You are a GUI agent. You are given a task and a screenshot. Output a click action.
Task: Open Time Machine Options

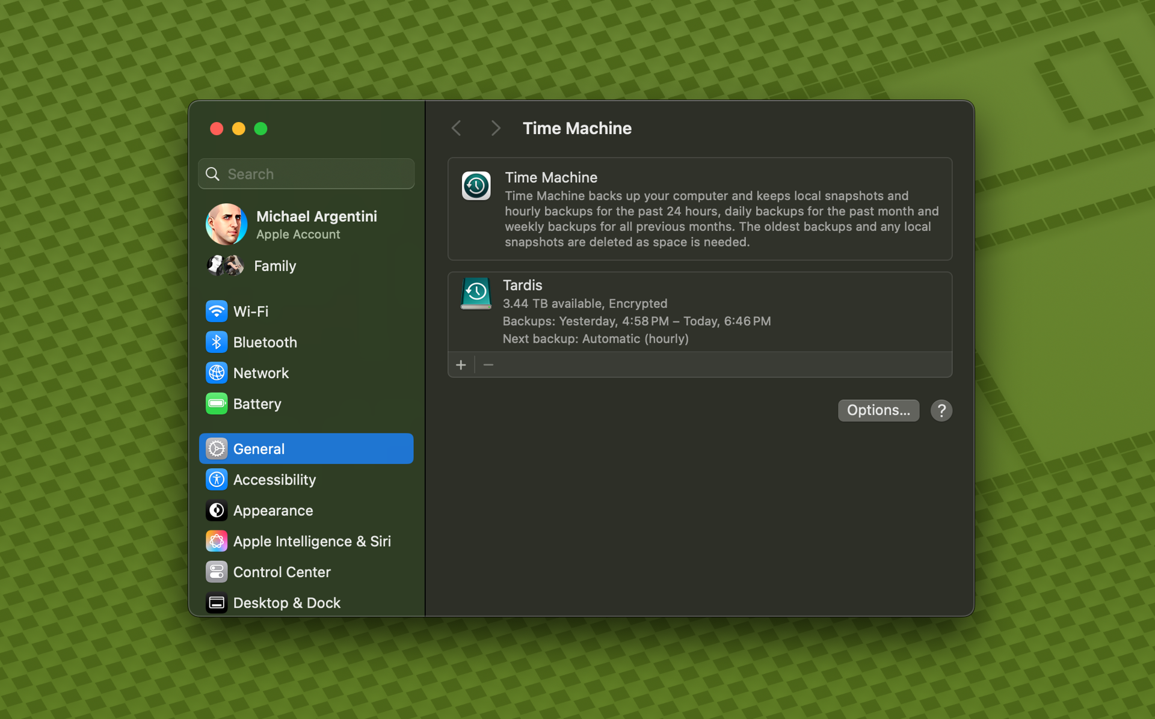click(x=878, y=410)
